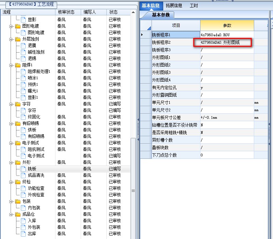
Task: Click the 预烘1 document icon
Action: (x=23, y=85)
